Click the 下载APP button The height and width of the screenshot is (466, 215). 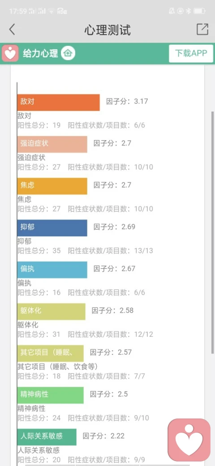pos(191,53)
